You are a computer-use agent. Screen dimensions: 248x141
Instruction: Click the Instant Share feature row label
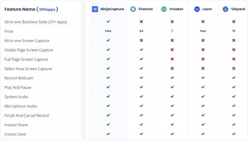tap(16, 125)
